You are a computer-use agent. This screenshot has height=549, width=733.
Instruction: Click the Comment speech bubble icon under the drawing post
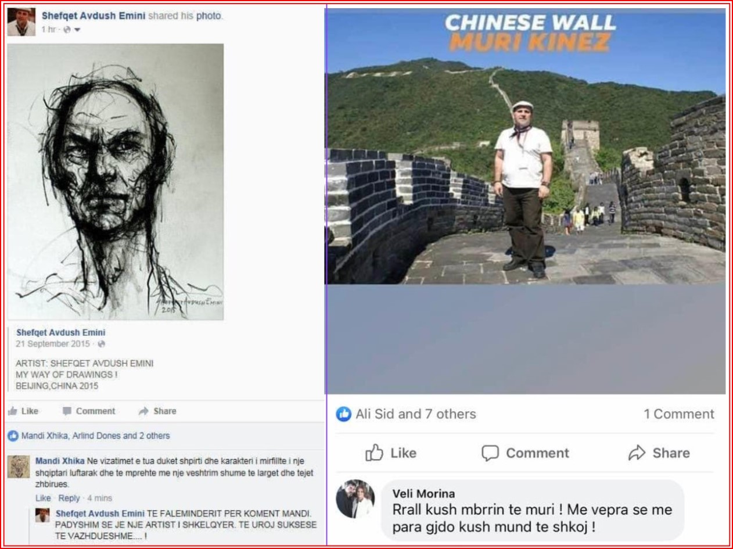click(x=67, y=411)
